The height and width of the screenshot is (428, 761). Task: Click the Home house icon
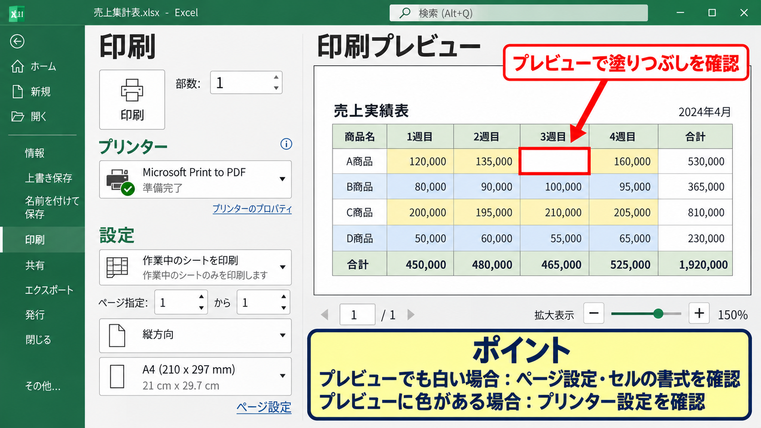point(17,66)
